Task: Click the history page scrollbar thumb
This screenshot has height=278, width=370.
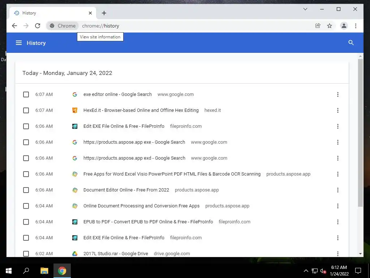Action: 360,133
